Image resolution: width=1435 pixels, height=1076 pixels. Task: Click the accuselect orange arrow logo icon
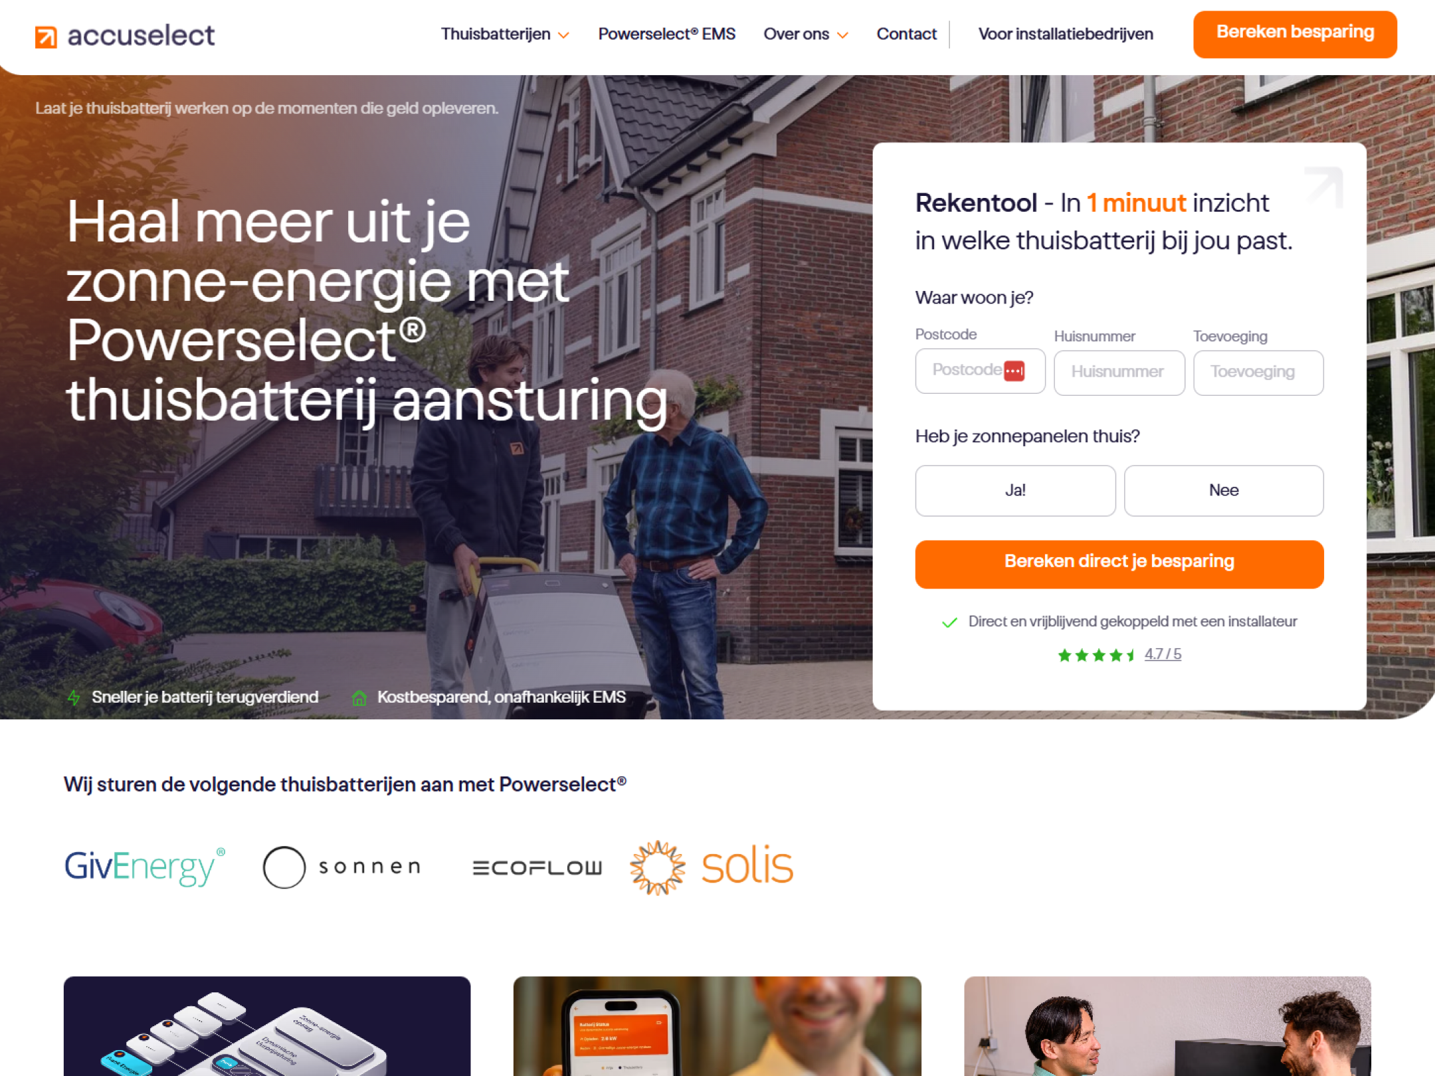pos(46,37)
